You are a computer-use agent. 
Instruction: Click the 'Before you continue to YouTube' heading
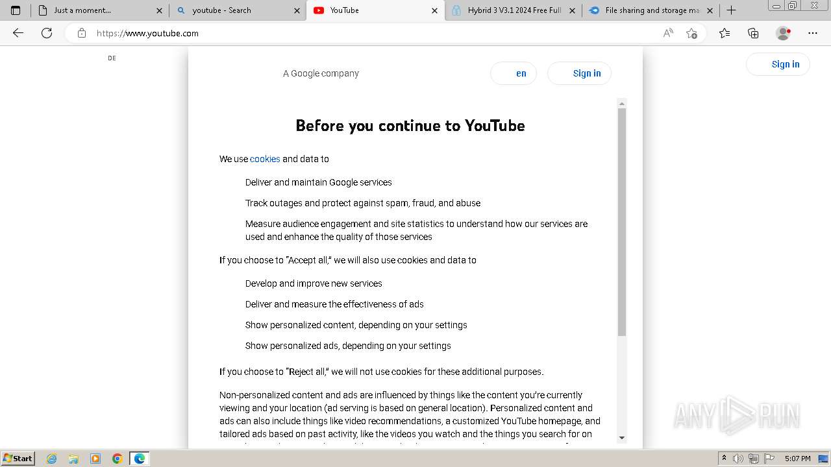(x=410, y=126)
